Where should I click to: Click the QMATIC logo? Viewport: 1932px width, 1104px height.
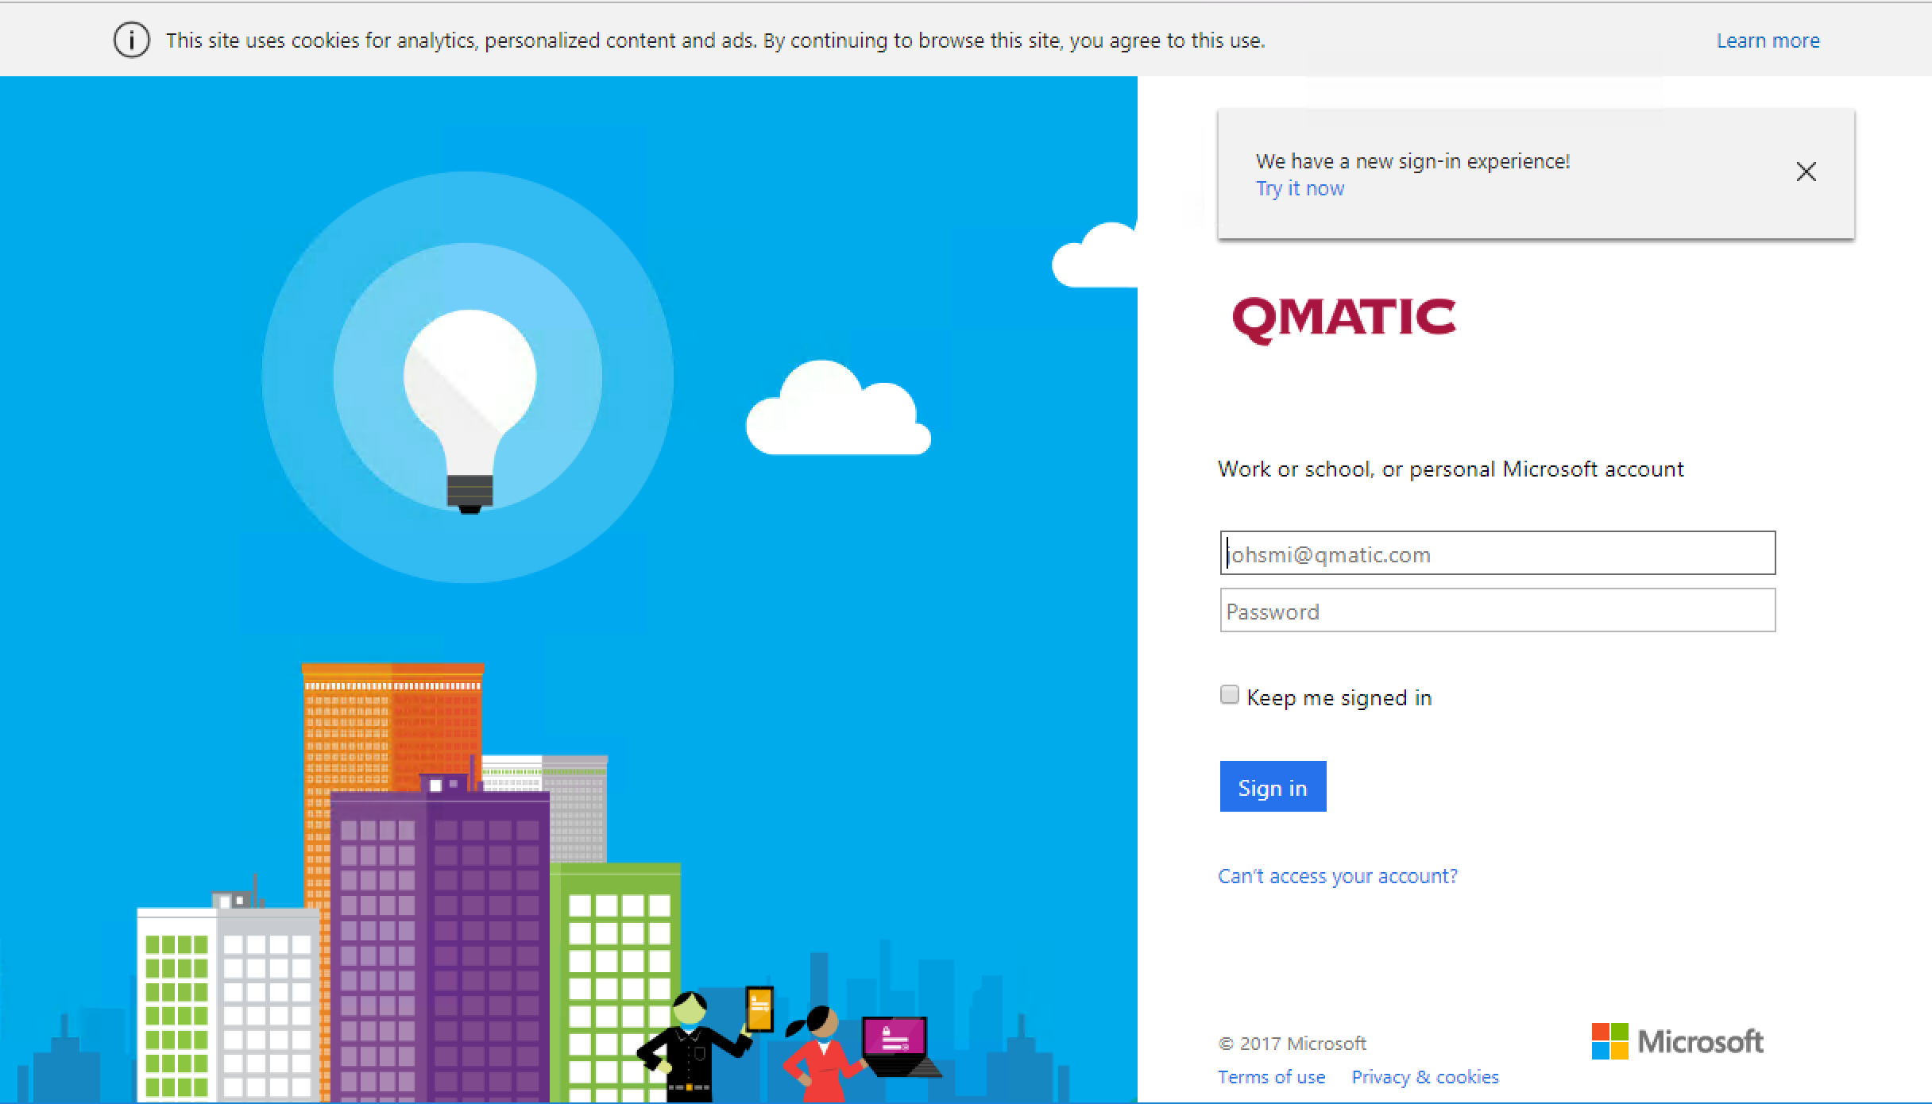1343,320
